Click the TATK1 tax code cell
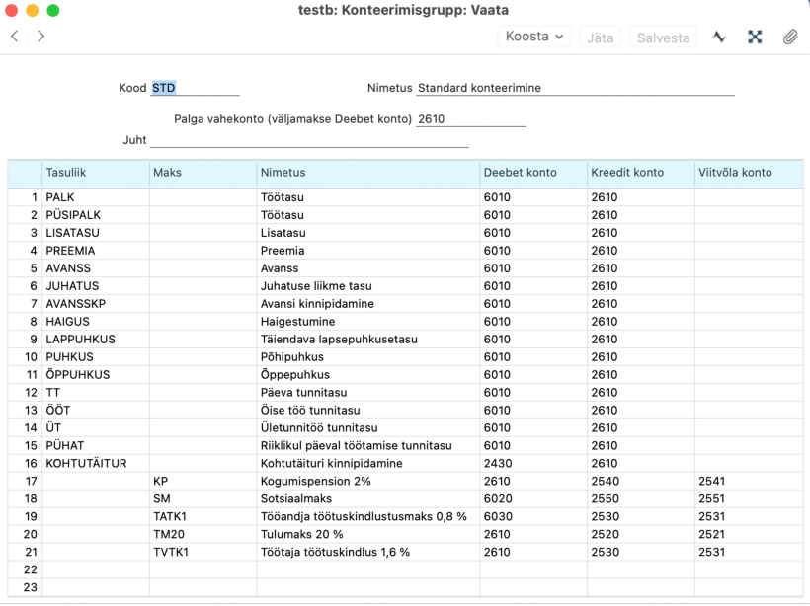The height and width of the screenshot is (606, 810). click(x=203, y=517)
